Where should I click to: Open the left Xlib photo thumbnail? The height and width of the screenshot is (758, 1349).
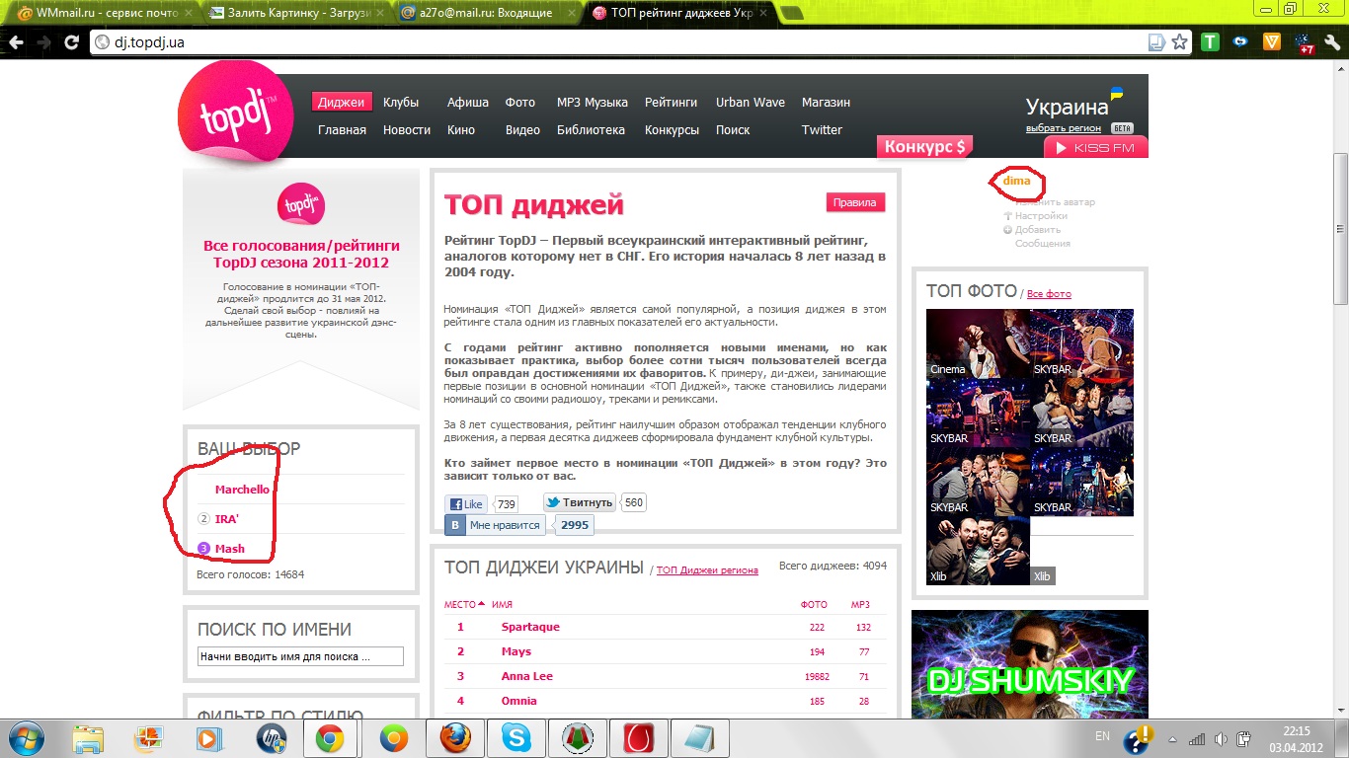click(x=978, y=552)
